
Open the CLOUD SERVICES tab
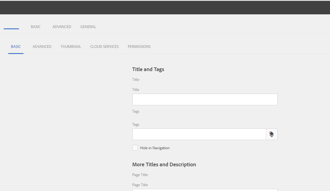click(x=104, y=47)
